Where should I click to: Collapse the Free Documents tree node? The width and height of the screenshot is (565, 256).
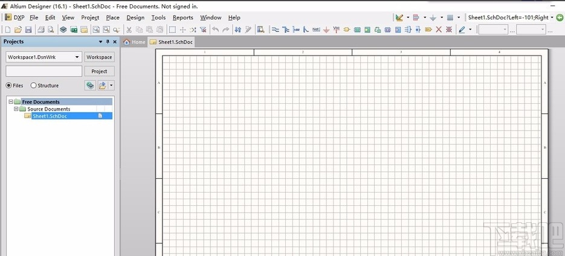11,102
